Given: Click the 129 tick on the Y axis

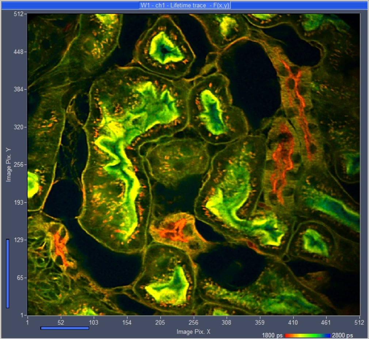Looking at the screenshot, I should pos(19,240).
